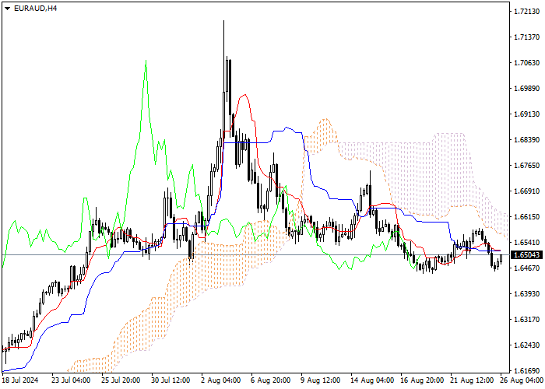Screen dimensions: 545x389
Task: Click the red Tenkan line peak after 2 Aug
Action: click(x=245, y=95)
